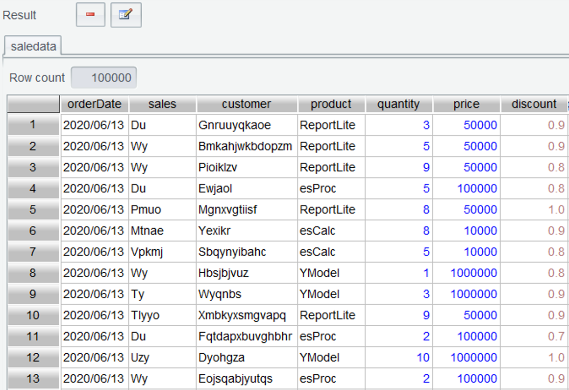Select the discount column header

(x=534, y=104)
